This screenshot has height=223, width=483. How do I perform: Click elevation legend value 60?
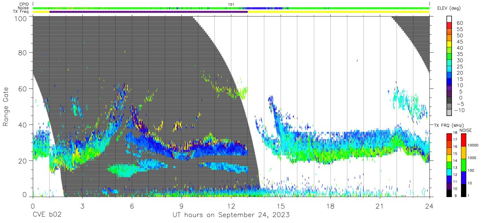(x=459, y=23)
